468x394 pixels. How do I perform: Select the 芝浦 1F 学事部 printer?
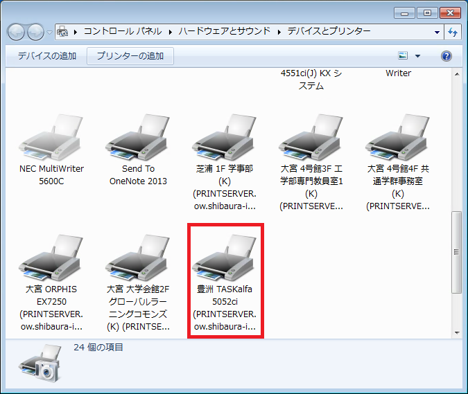(225, 141)
